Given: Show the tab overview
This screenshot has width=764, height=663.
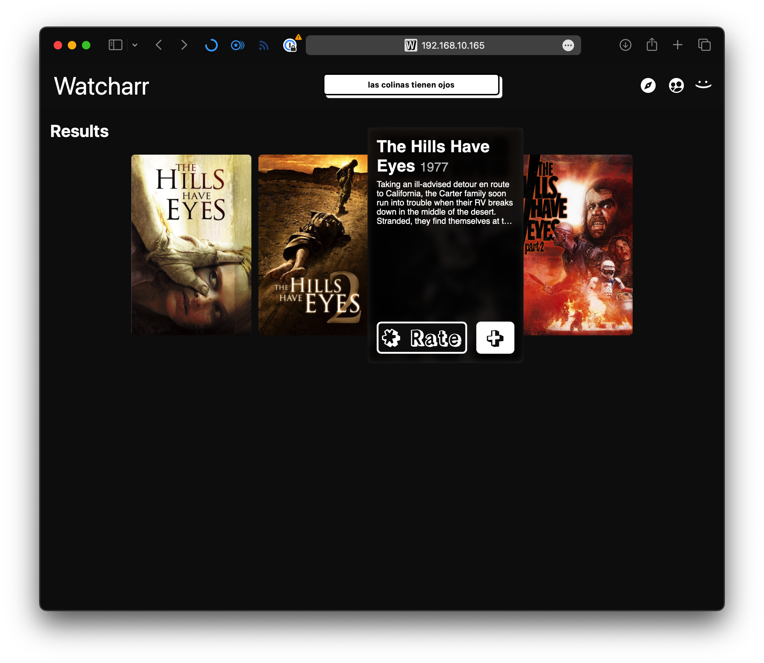Looking at the screenshot, I should point(704,45).
